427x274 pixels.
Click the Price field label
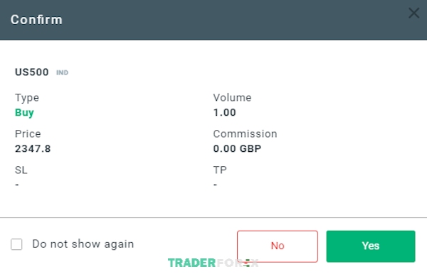28,134
